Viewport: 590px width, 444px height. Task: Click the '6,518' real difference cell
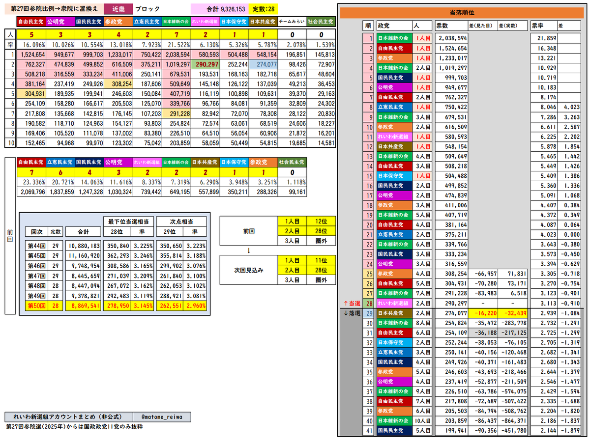513,292
